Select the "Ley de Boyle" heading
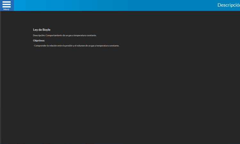This screenshot has width=240, height=144. [42, 30]
